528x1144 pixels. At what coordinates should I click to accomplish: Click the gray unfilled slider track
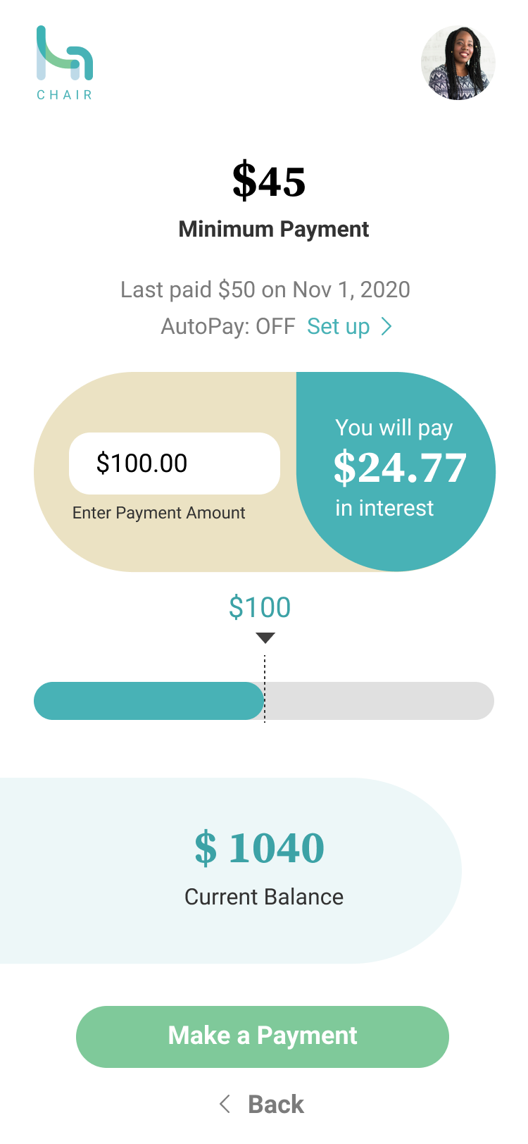click(380, 701)
